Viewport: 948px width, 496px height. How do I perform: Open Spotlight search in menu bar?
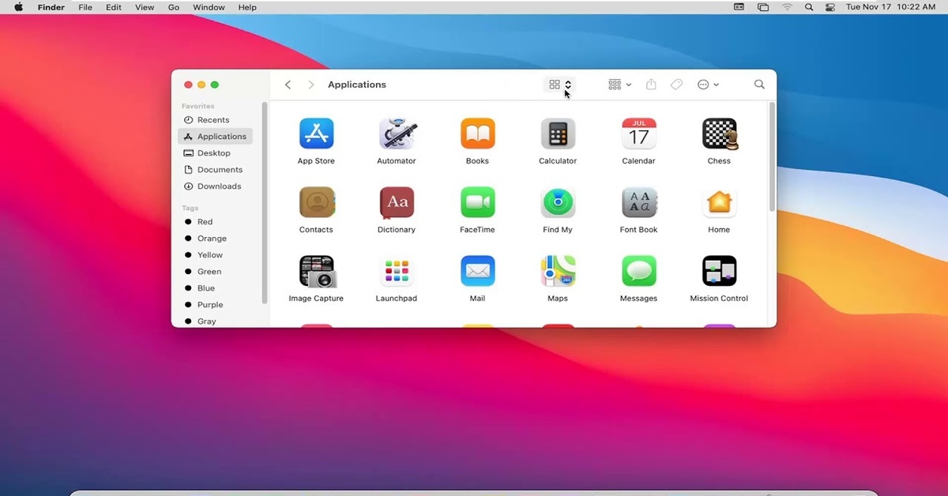pos(809,7)
